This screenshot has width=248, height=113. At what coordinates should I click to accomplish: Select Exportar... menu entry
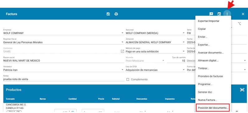pyautogui.click(x=213, y=45)
